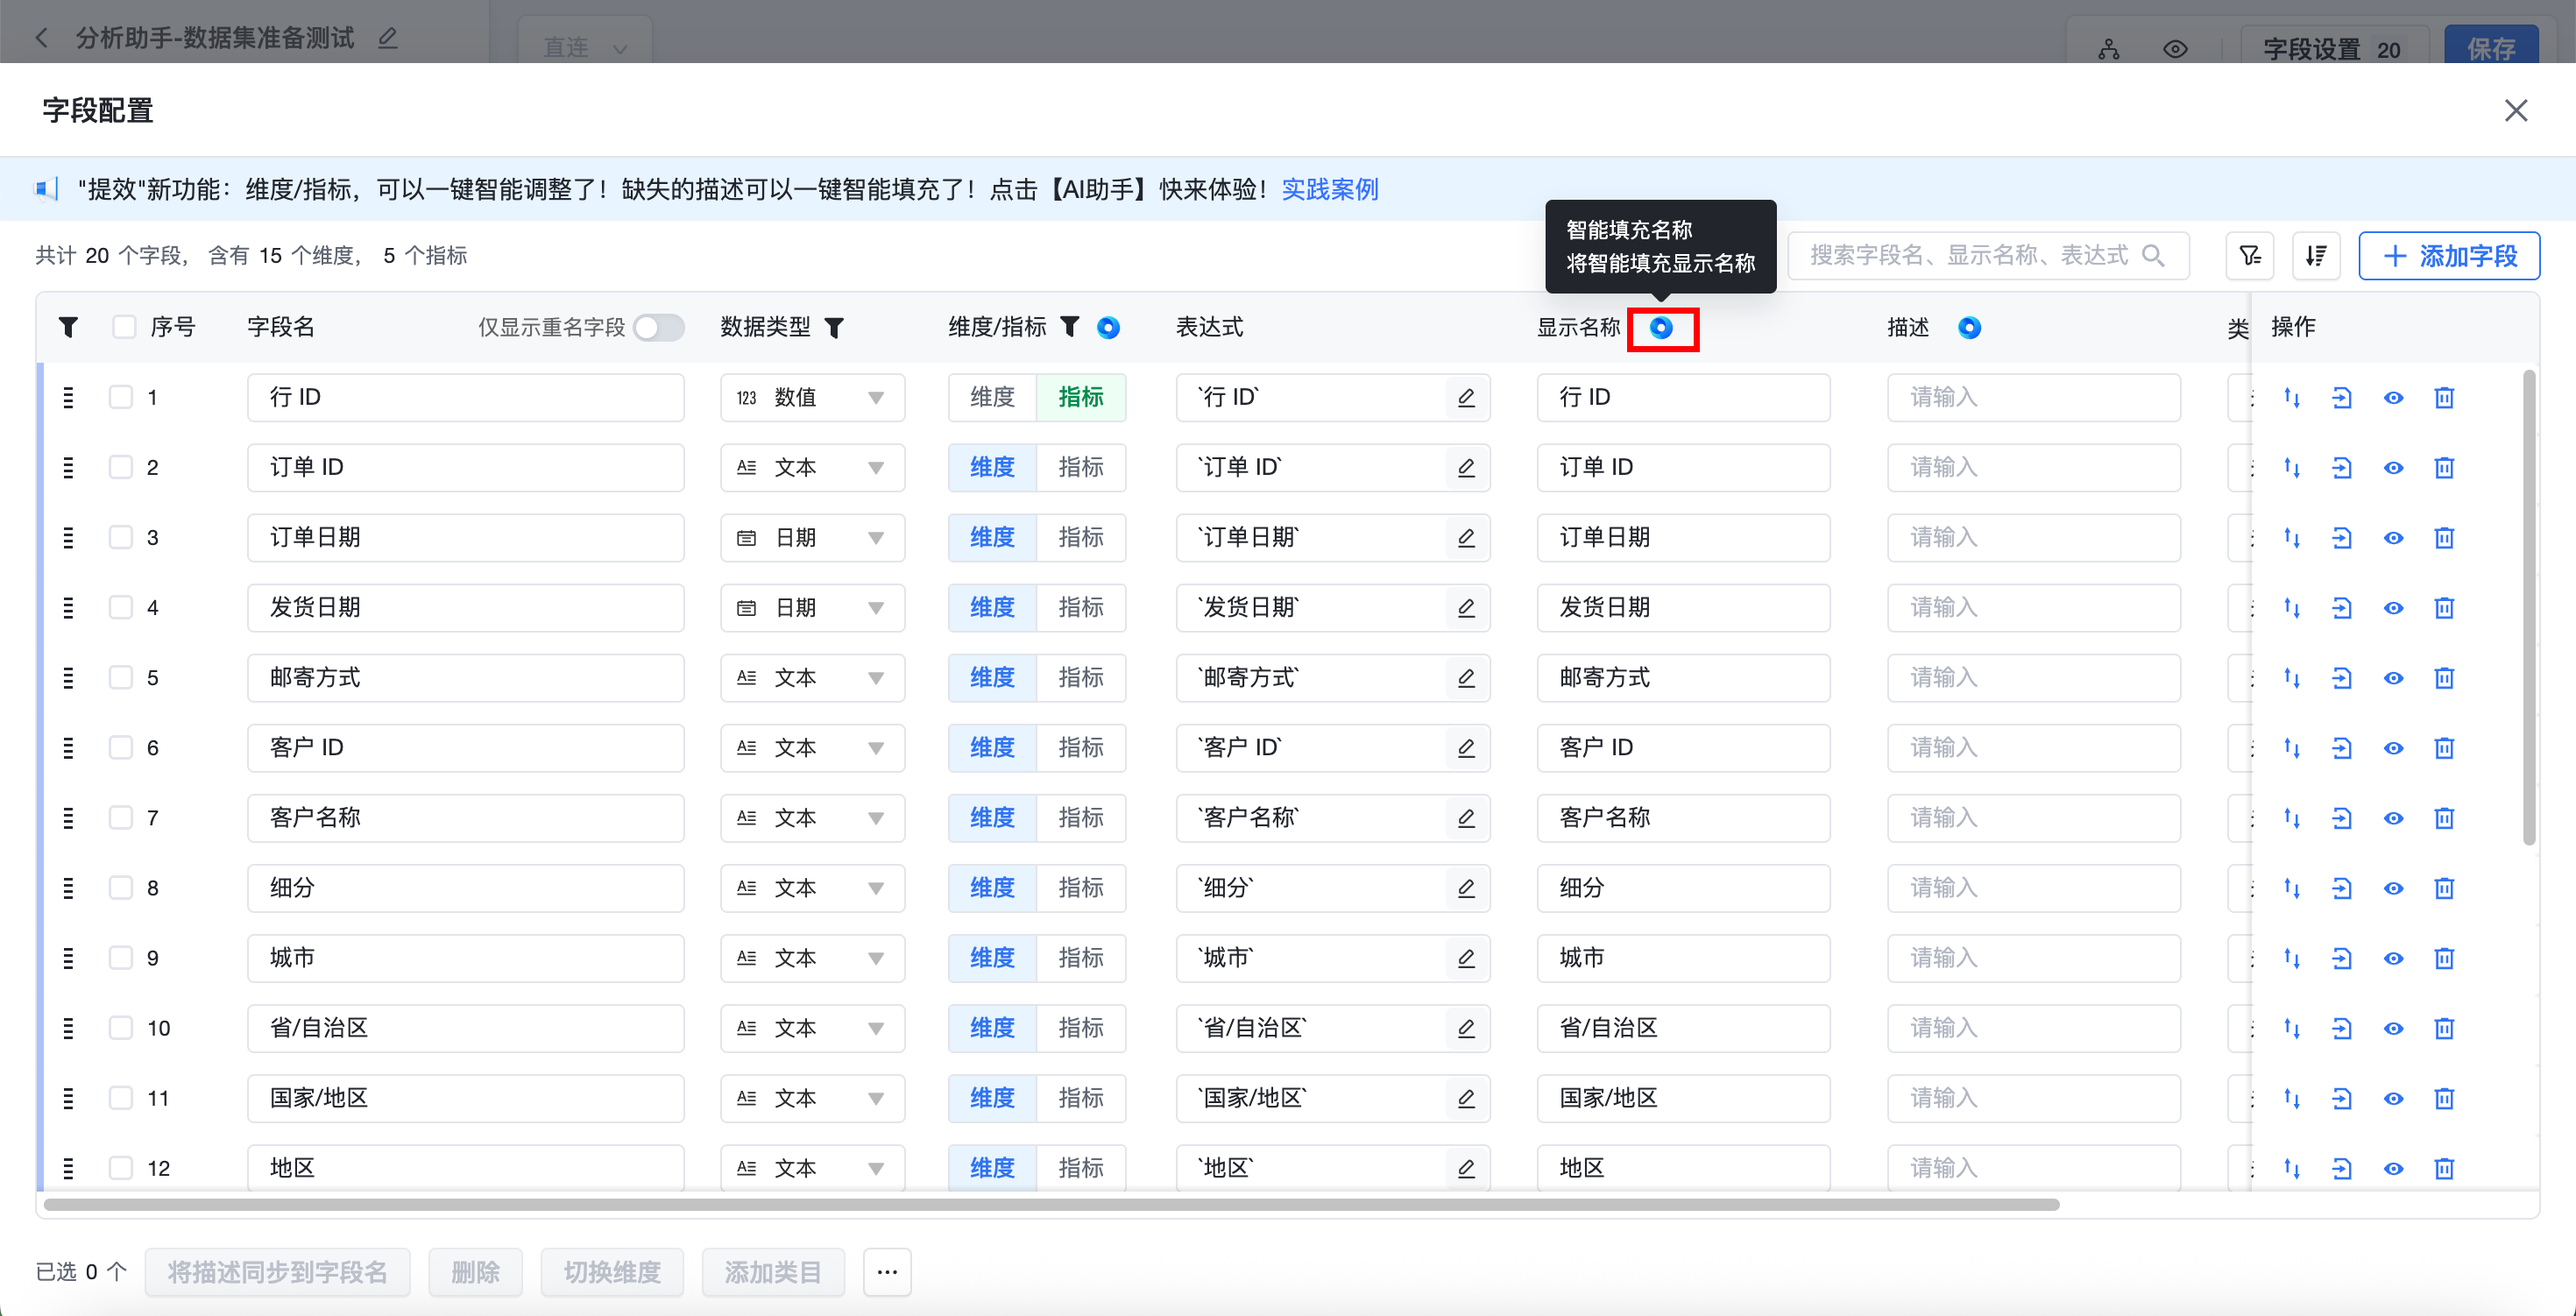Open data type dropdown for 国家/地区
This screenshot has height=1316, width=2576.
pyautogui.click(x=812, y=1098)
